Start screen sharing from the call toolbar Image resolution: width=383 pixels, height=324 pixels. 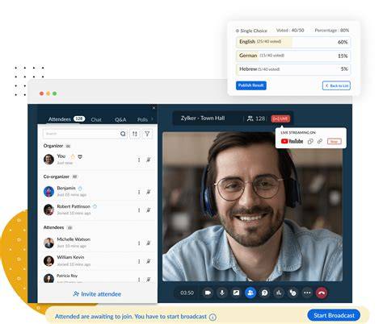[236, 293]
